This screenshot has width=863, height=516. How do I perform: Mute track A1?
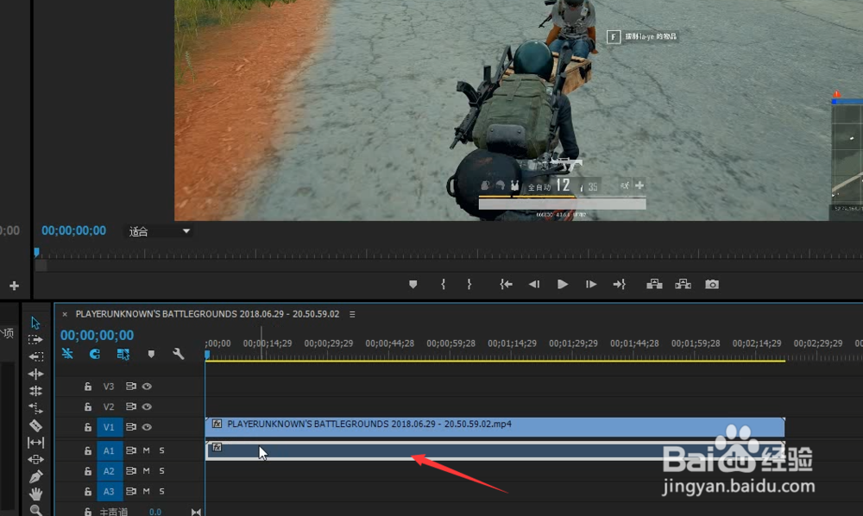tap(147, 450)
